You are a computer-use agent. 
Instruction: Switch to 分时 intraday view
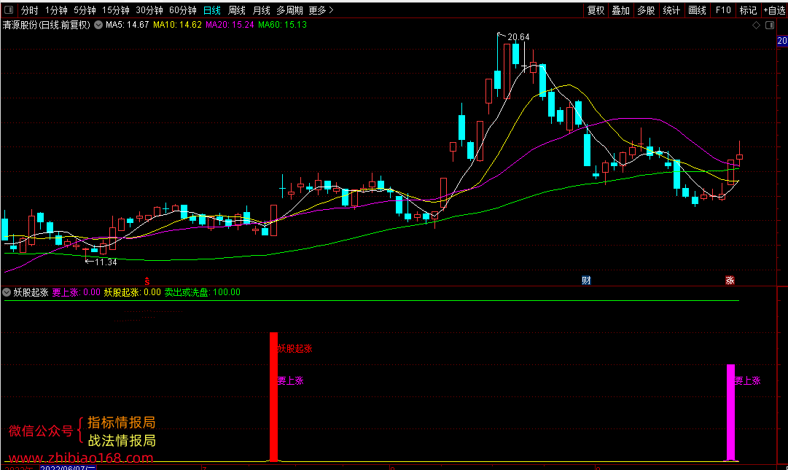[29, 10]
